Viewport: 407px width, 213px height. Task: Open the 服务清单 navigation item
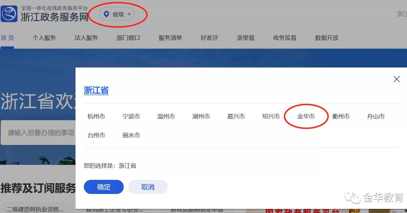click(x=170, y=38)
